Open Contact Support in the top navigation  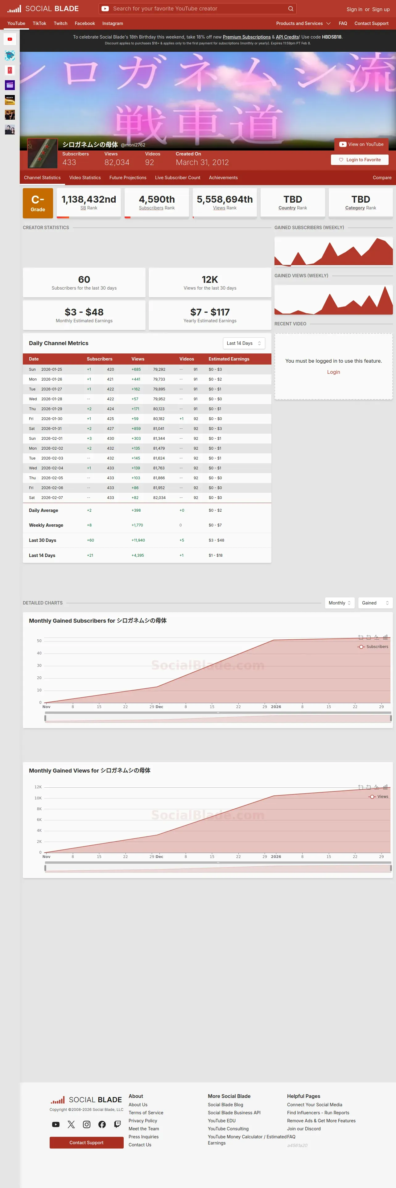(371, 23)
